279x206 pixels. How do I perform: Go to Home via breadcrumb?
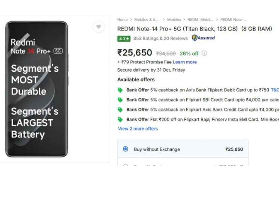[x=122, y=19]
